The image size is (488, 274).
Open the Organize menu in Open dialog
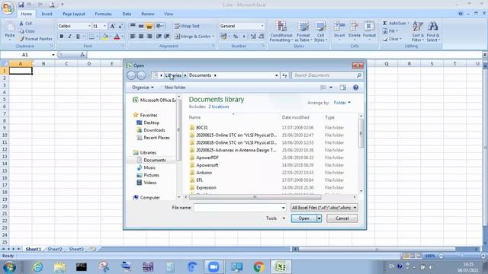pyautogui.click(x=143, y=88)
